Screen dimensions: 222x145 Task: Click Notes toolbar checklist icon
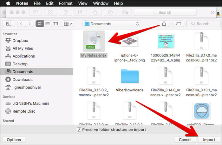pyautogui.click(x=110, y=12)
